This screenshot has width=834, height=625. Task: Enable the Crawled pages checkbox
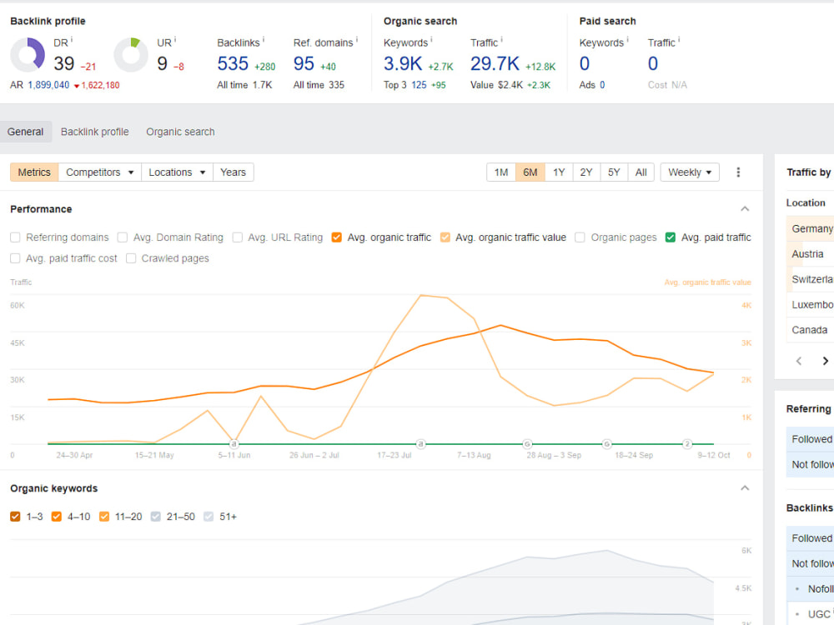[131, 258]
